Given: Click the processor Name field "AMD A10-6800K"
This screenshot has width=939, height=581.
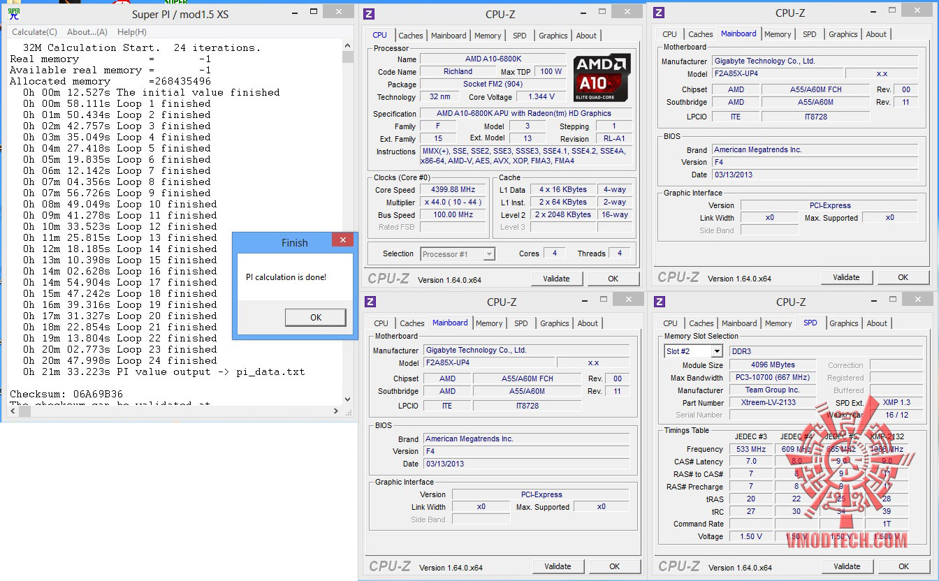Looking at the screenshot, I should pos(493,59).
